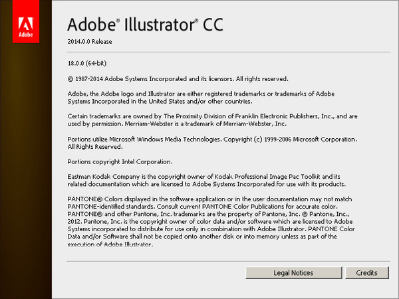Show the Credits list
The height and width of the screenshot is (299, 399).
[366, 273]
